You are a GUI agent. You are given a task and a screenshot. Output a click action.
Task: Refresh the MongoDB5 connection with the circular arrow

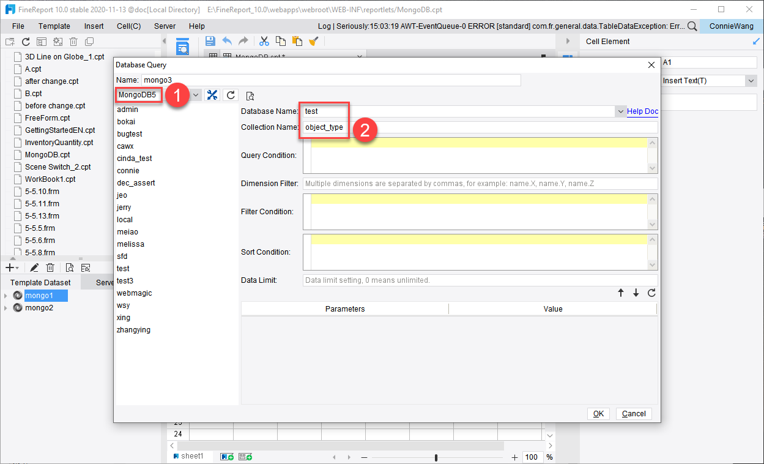coord(231,95)
